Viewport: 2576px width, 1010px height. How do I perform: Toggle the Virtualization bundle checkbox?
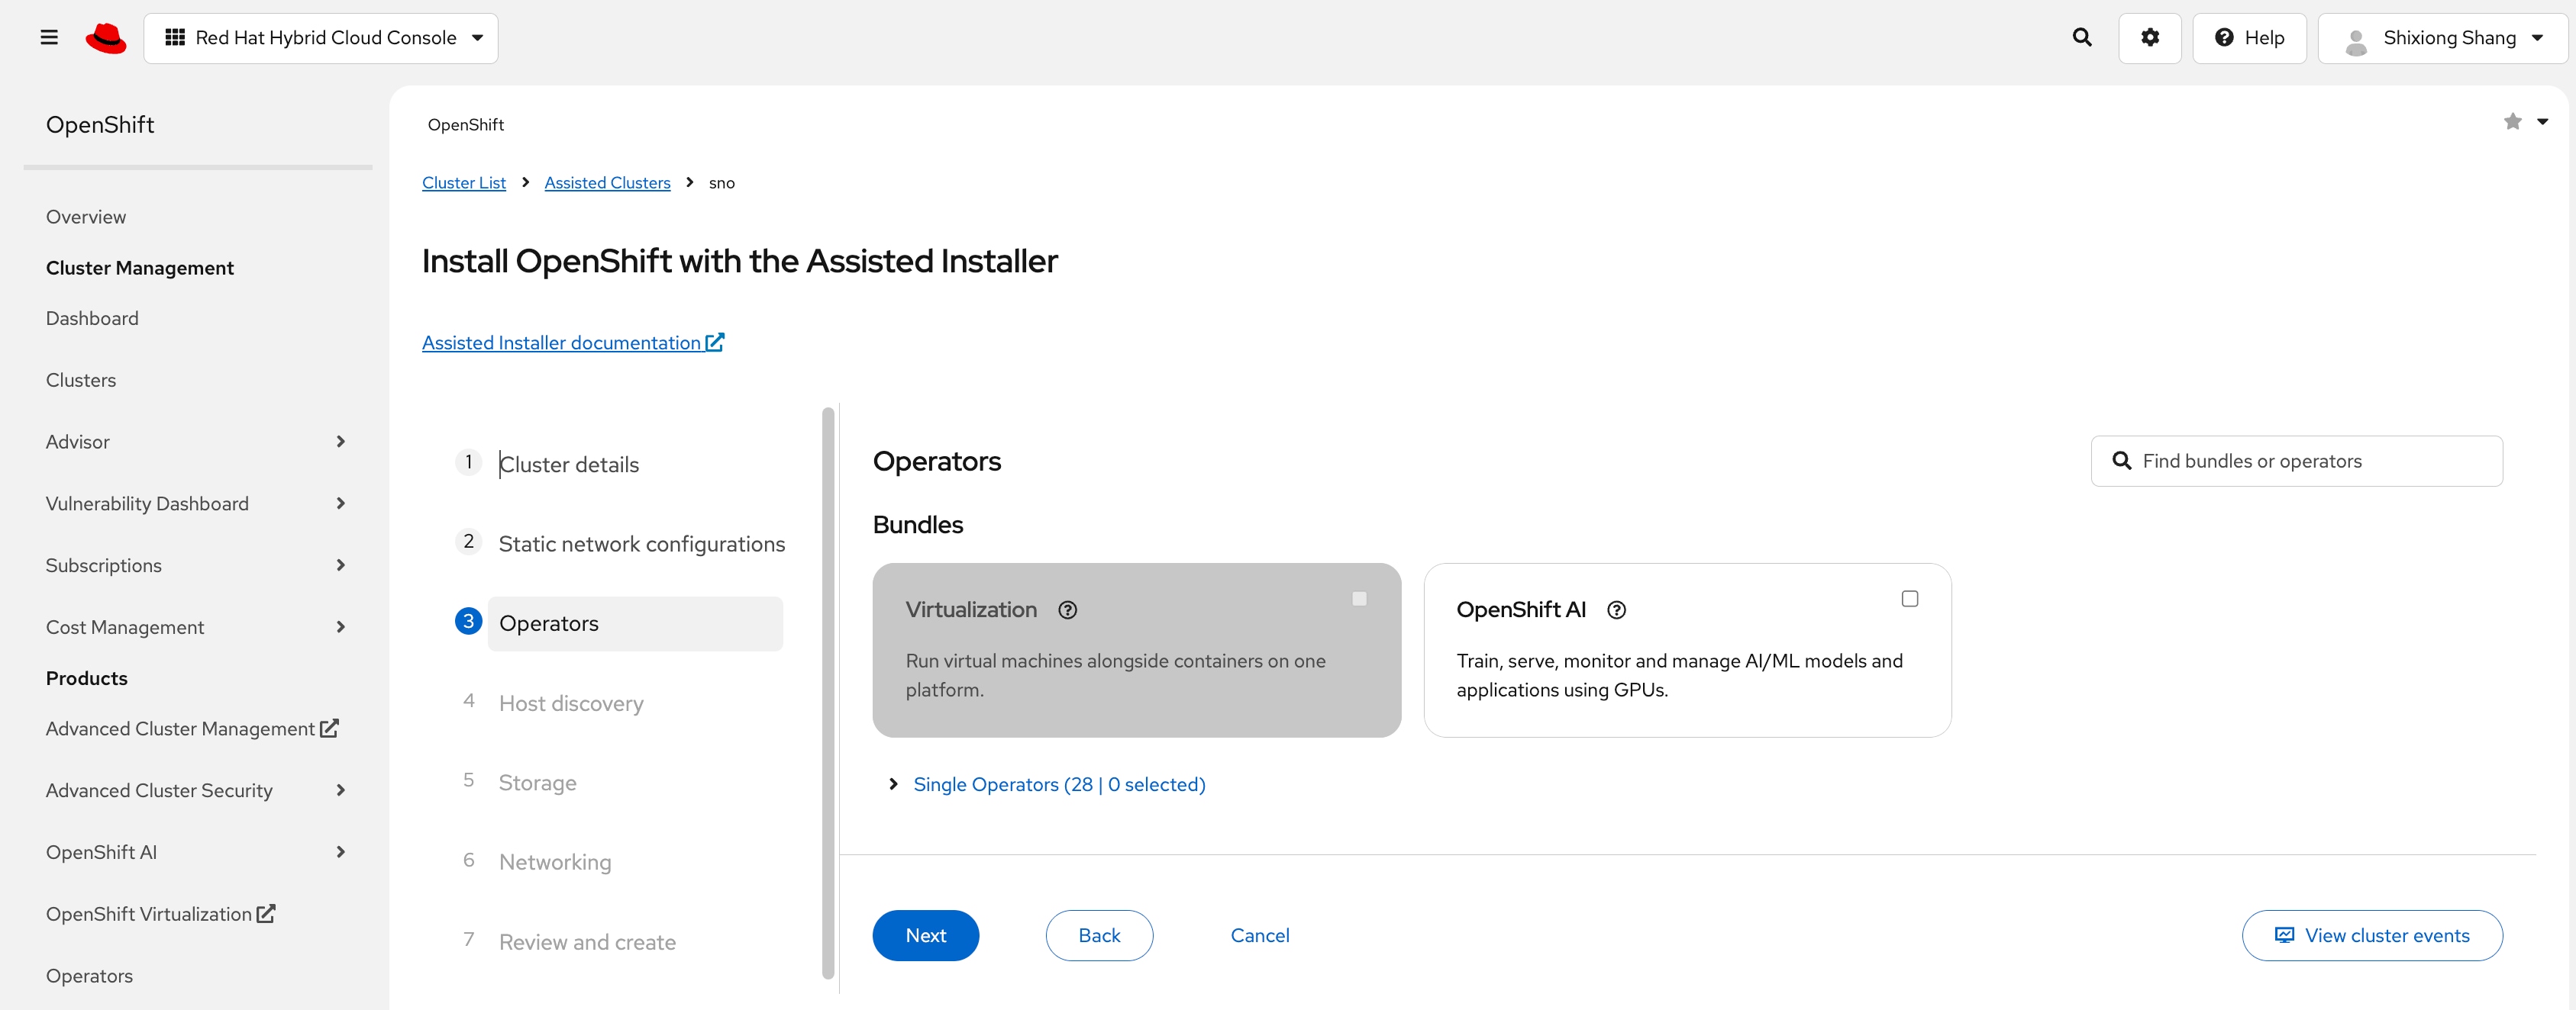pos(1359,600)
